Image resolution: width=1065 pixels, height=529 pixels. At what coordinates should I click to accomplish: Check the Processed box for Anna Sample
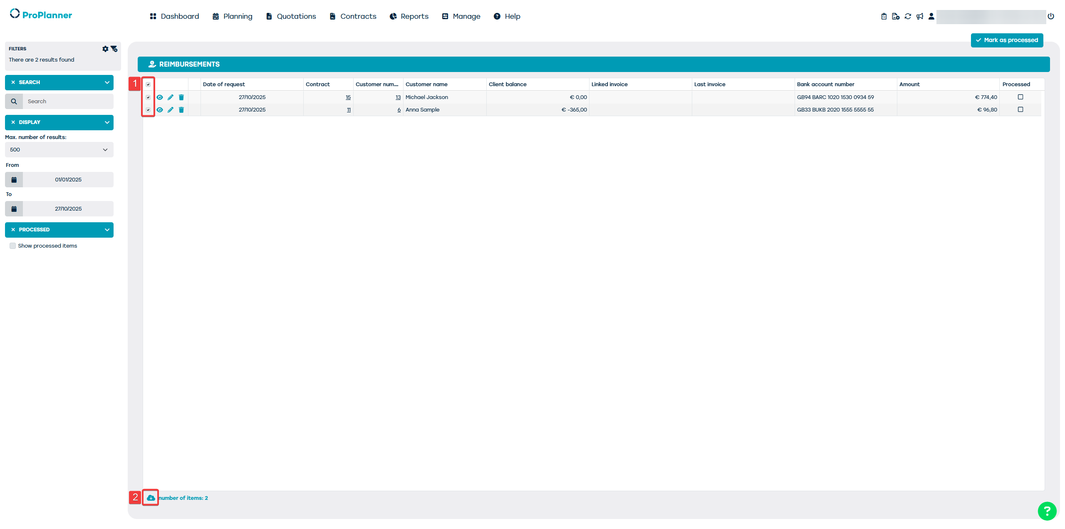tap(1020, 109)
